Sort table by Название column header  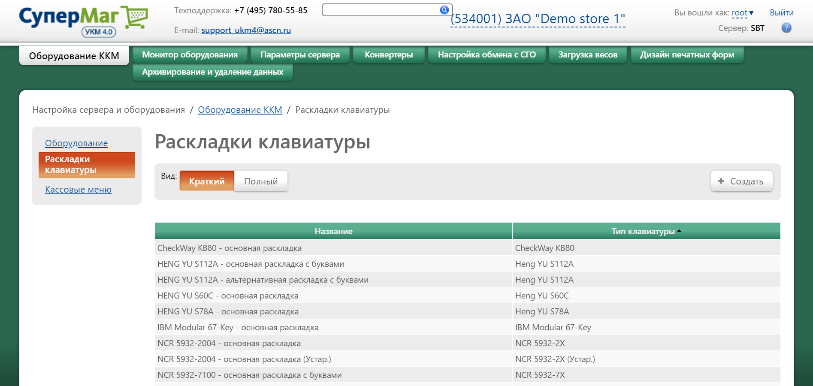click(333, 231)
